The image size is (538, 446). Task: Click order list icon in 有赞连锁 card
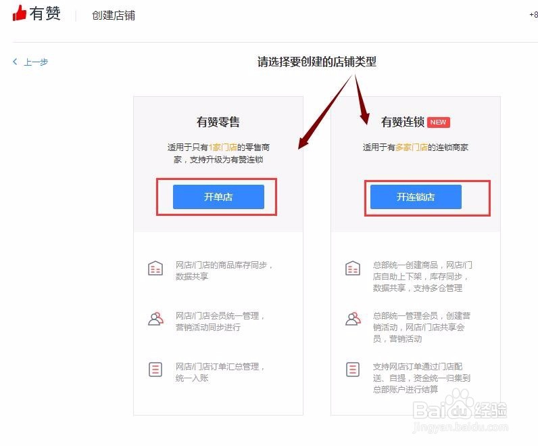point(352,370)
